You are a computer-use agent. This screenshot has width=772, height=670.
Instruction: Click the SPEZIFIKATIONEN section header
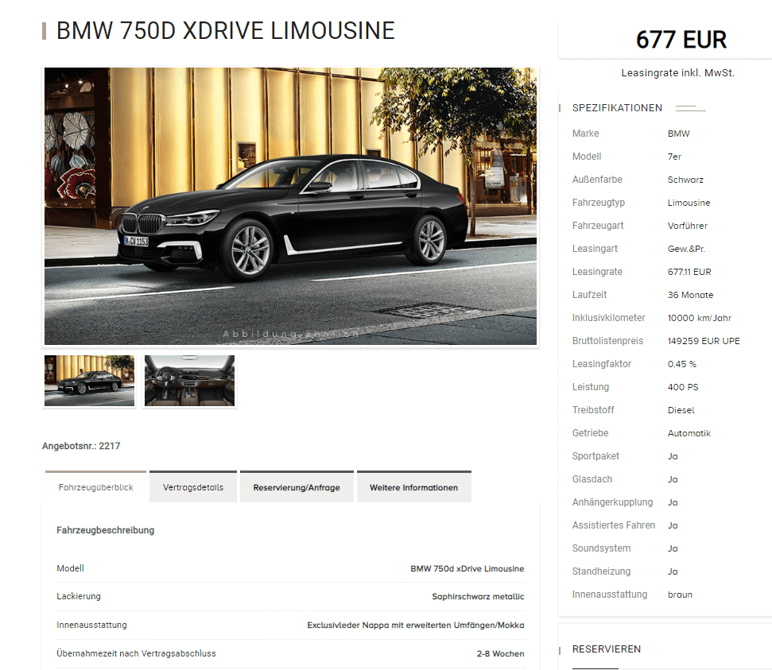coord(617,108)
